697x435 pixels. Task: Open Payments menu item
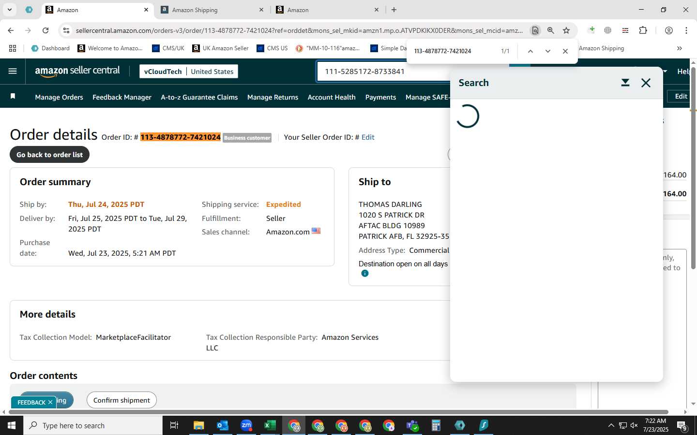(x=380, y=97)
